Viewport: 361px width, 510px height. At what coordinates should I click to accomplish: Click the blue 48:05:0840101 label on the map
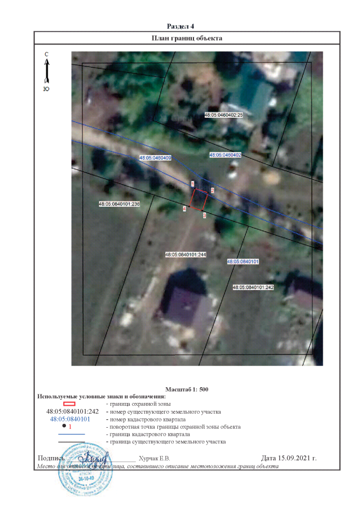point(242,262)
